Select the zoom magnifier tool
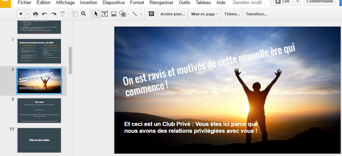Image resolution: width=342 pixels, height=156 pixels. [84, 14]
